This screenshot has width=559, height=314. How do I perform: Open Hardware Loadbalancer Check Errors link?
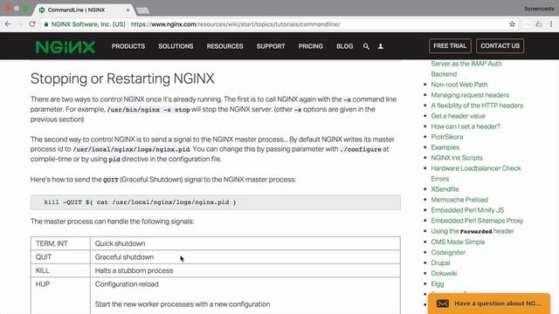[x=475, y=174]
